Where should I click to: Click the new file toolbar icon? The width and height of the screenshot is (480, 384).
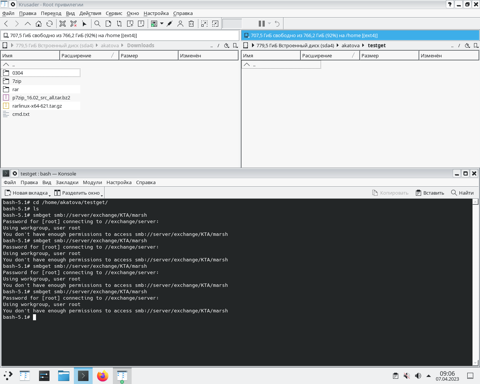click(x=108, y=24)
